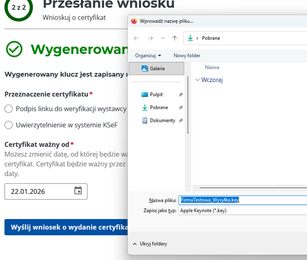Click the calendar icon in date field
The image size is (307, 260).
point(78,191)
